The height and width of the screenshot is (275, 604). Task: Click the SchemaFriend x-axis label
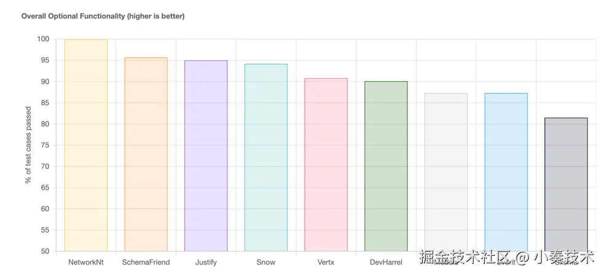(x=146, y=262)
